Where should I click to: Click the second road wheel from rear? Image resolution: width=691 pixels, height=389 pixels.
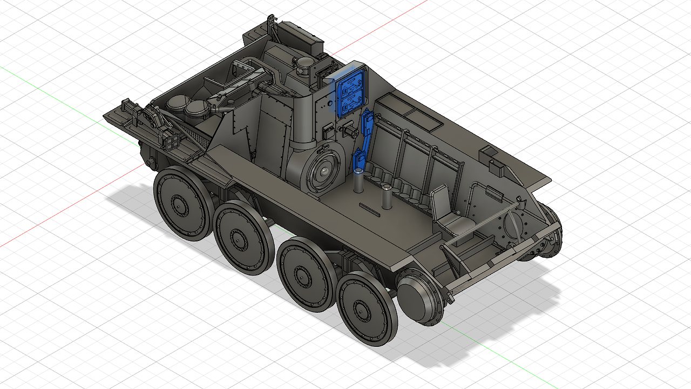[x=241, y=236]
